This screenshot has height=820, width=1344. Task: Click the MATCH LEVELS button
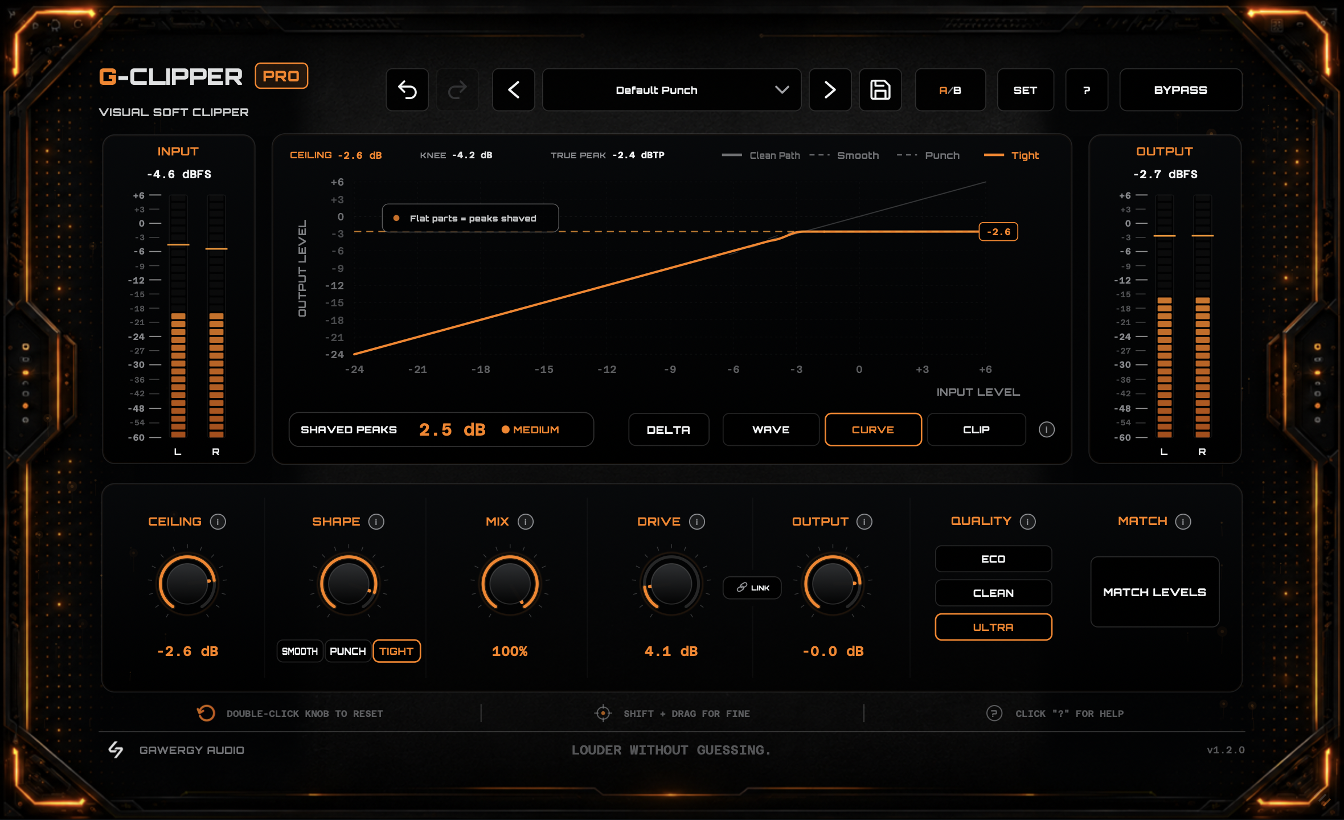click(1155, 592)
